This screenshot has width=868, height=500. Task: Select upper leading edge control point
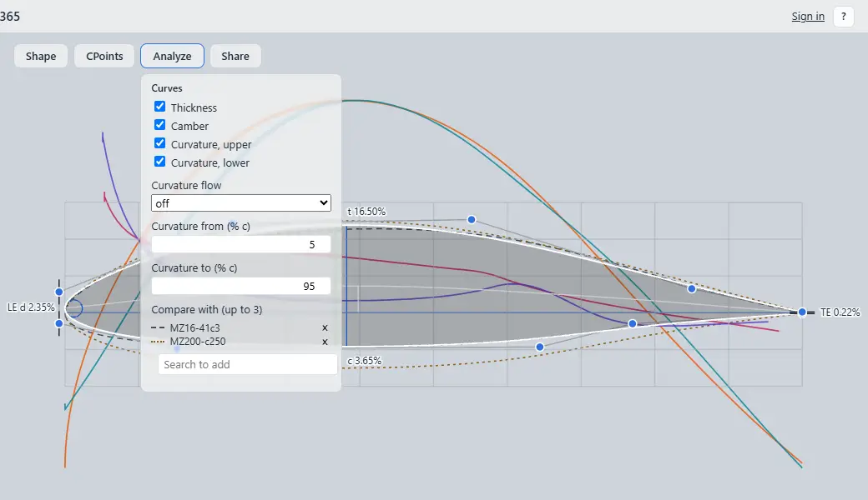tap(59, 292)
